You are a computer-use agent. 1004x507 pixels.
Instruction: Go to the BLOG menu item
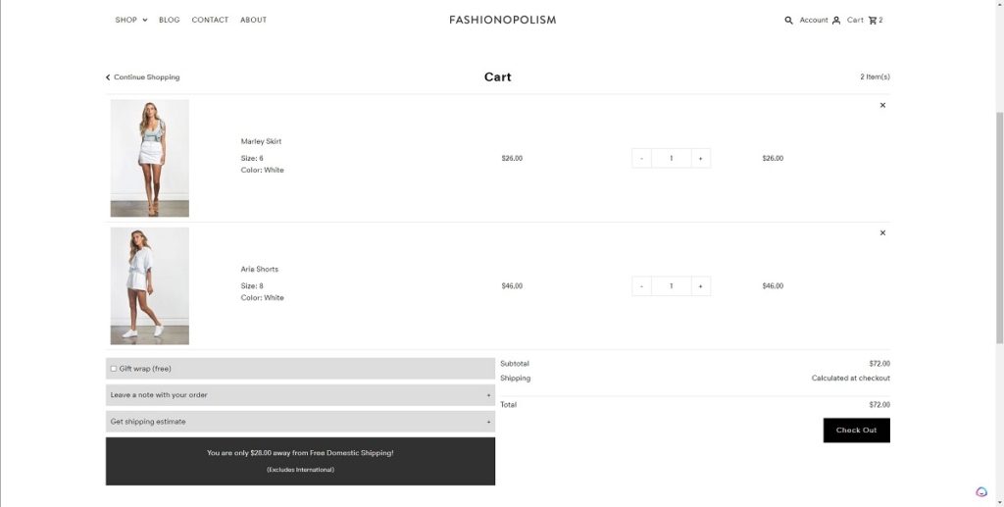click(170, 20)
